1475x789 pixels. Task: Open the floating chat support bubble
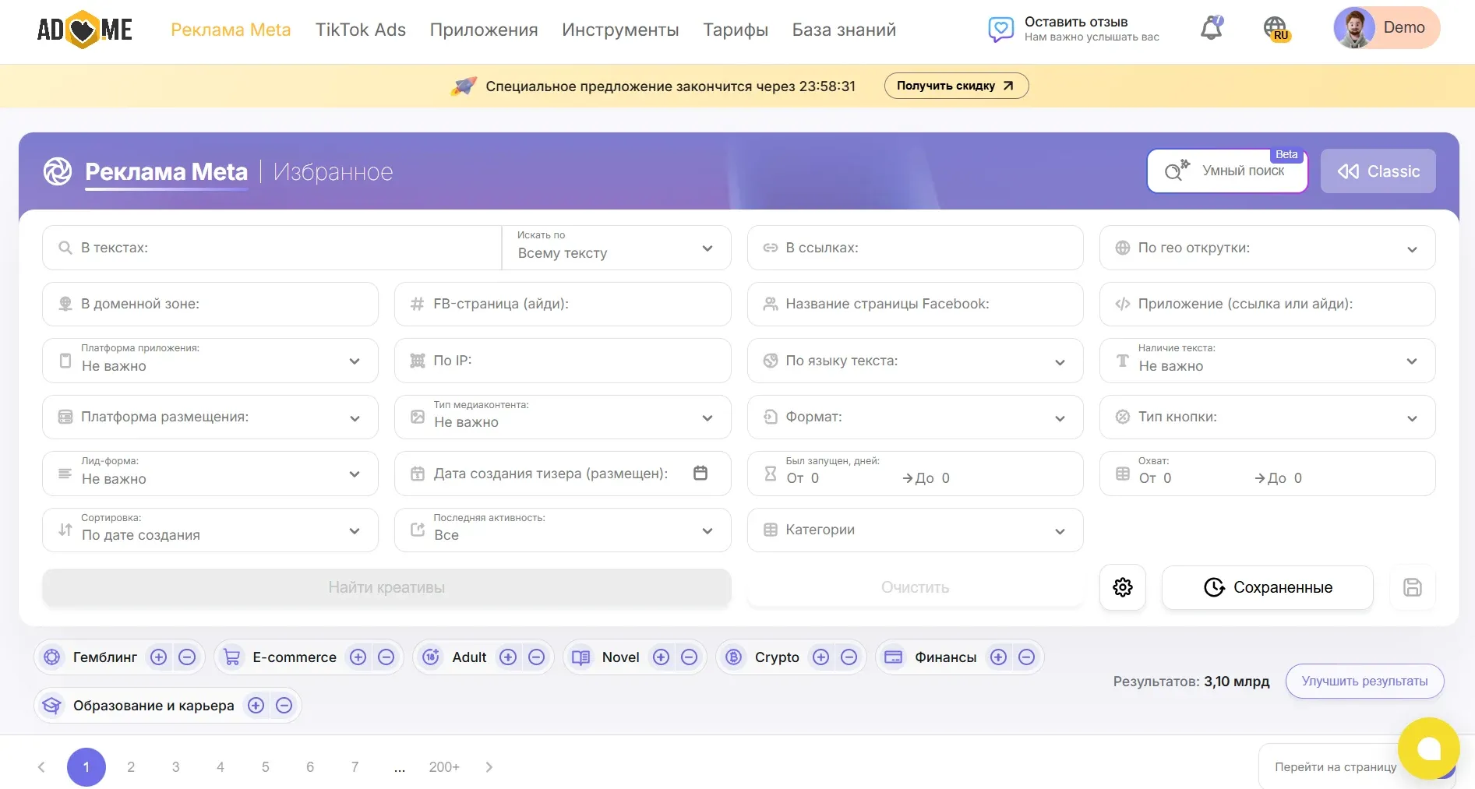[1429, 748]
